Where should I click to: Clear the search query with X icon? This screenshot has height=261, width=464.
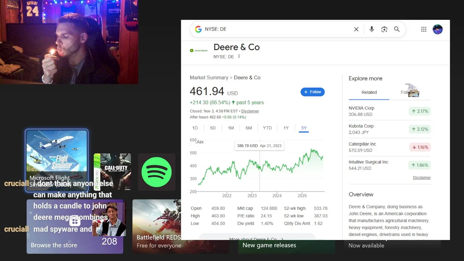pos(356,29)
